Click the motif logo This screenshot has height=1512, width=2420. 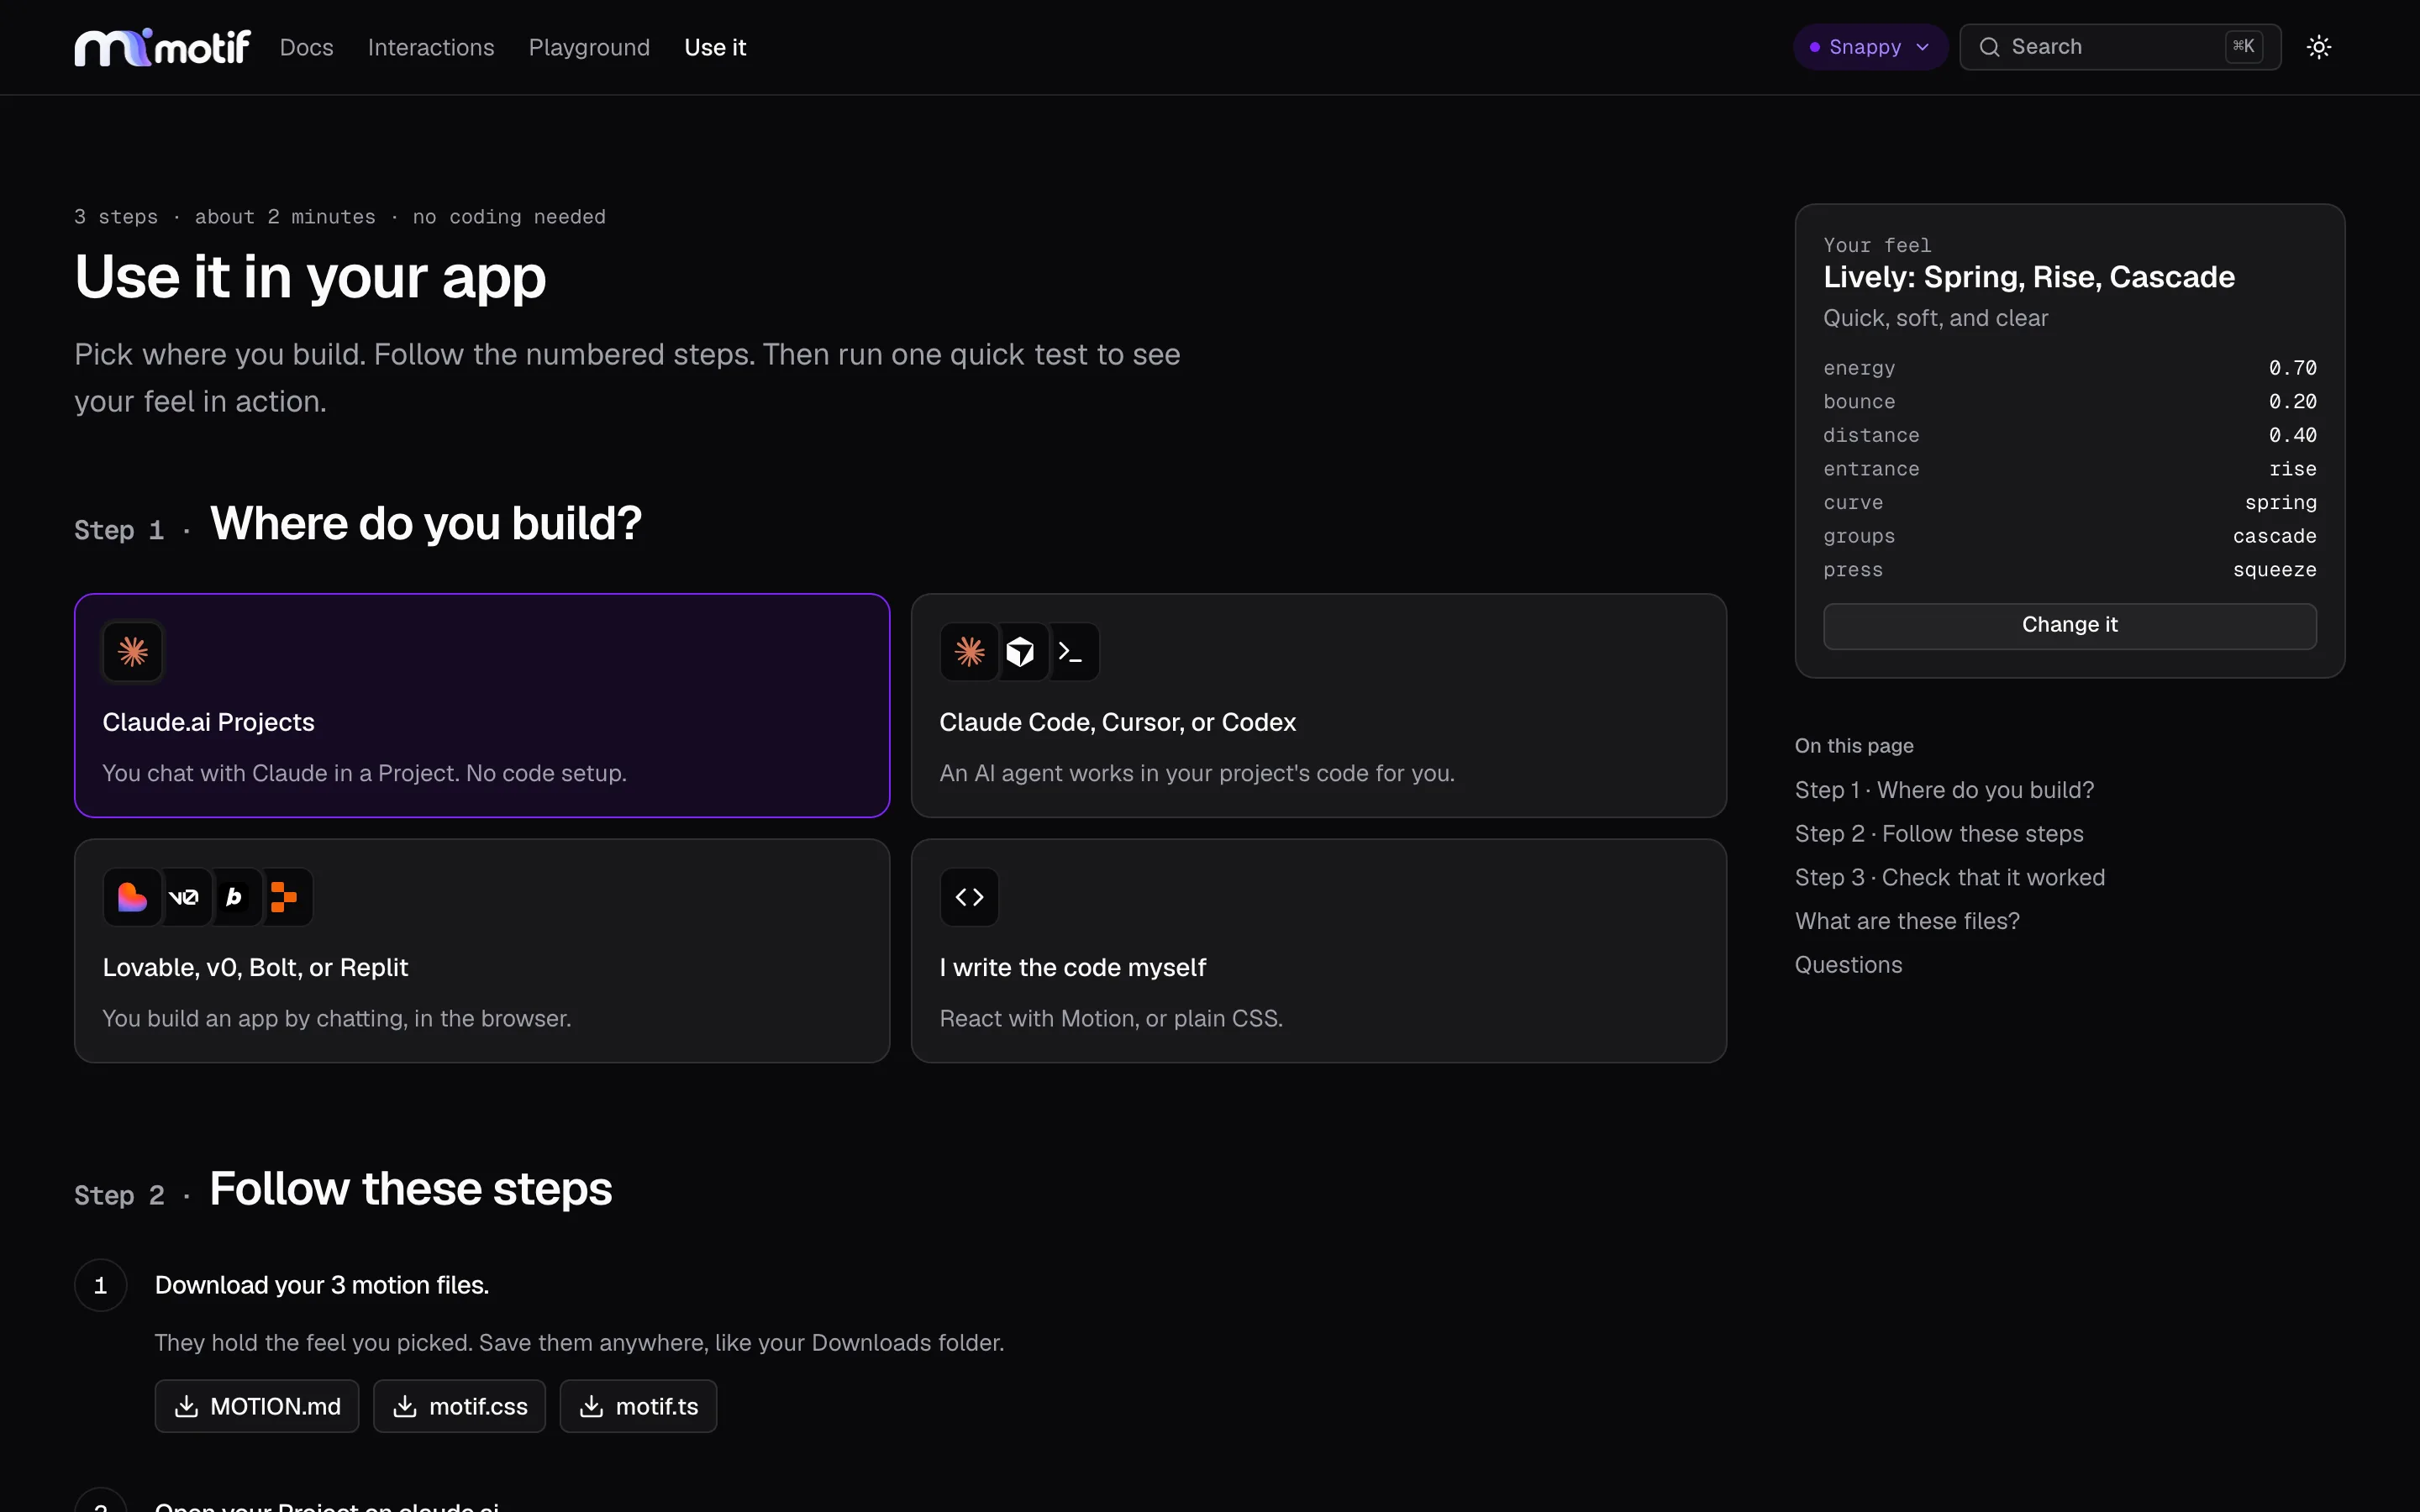(162, 47)
